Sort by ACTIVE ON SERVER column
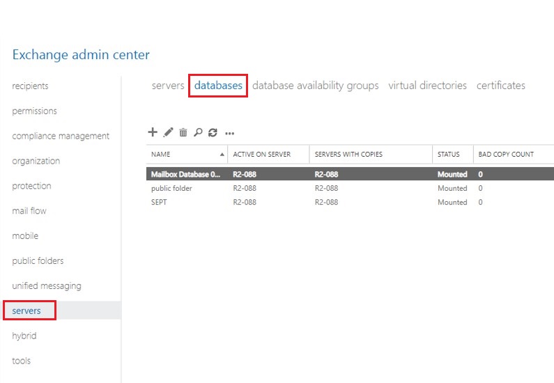 tap(261, 155)
